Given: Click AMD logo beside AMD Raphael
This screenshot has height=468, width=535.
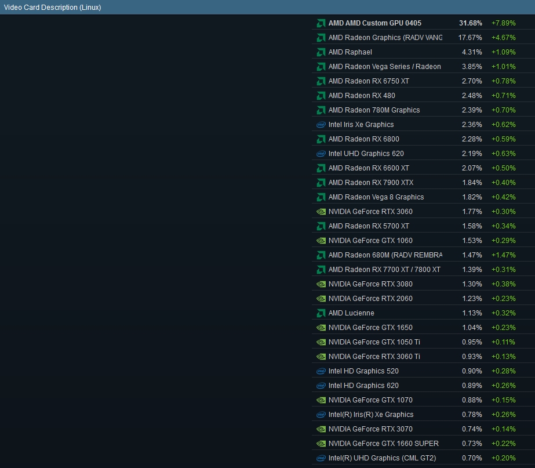Looking at the screenshot, I should [x=321, y=52].
